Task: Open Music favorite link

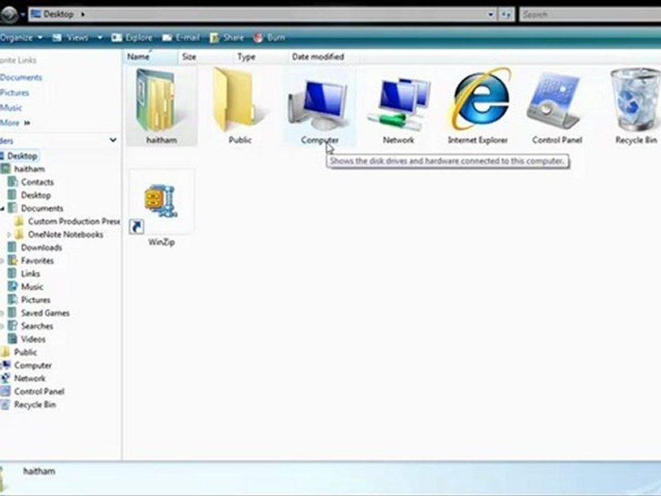Action: click(11, 108)
